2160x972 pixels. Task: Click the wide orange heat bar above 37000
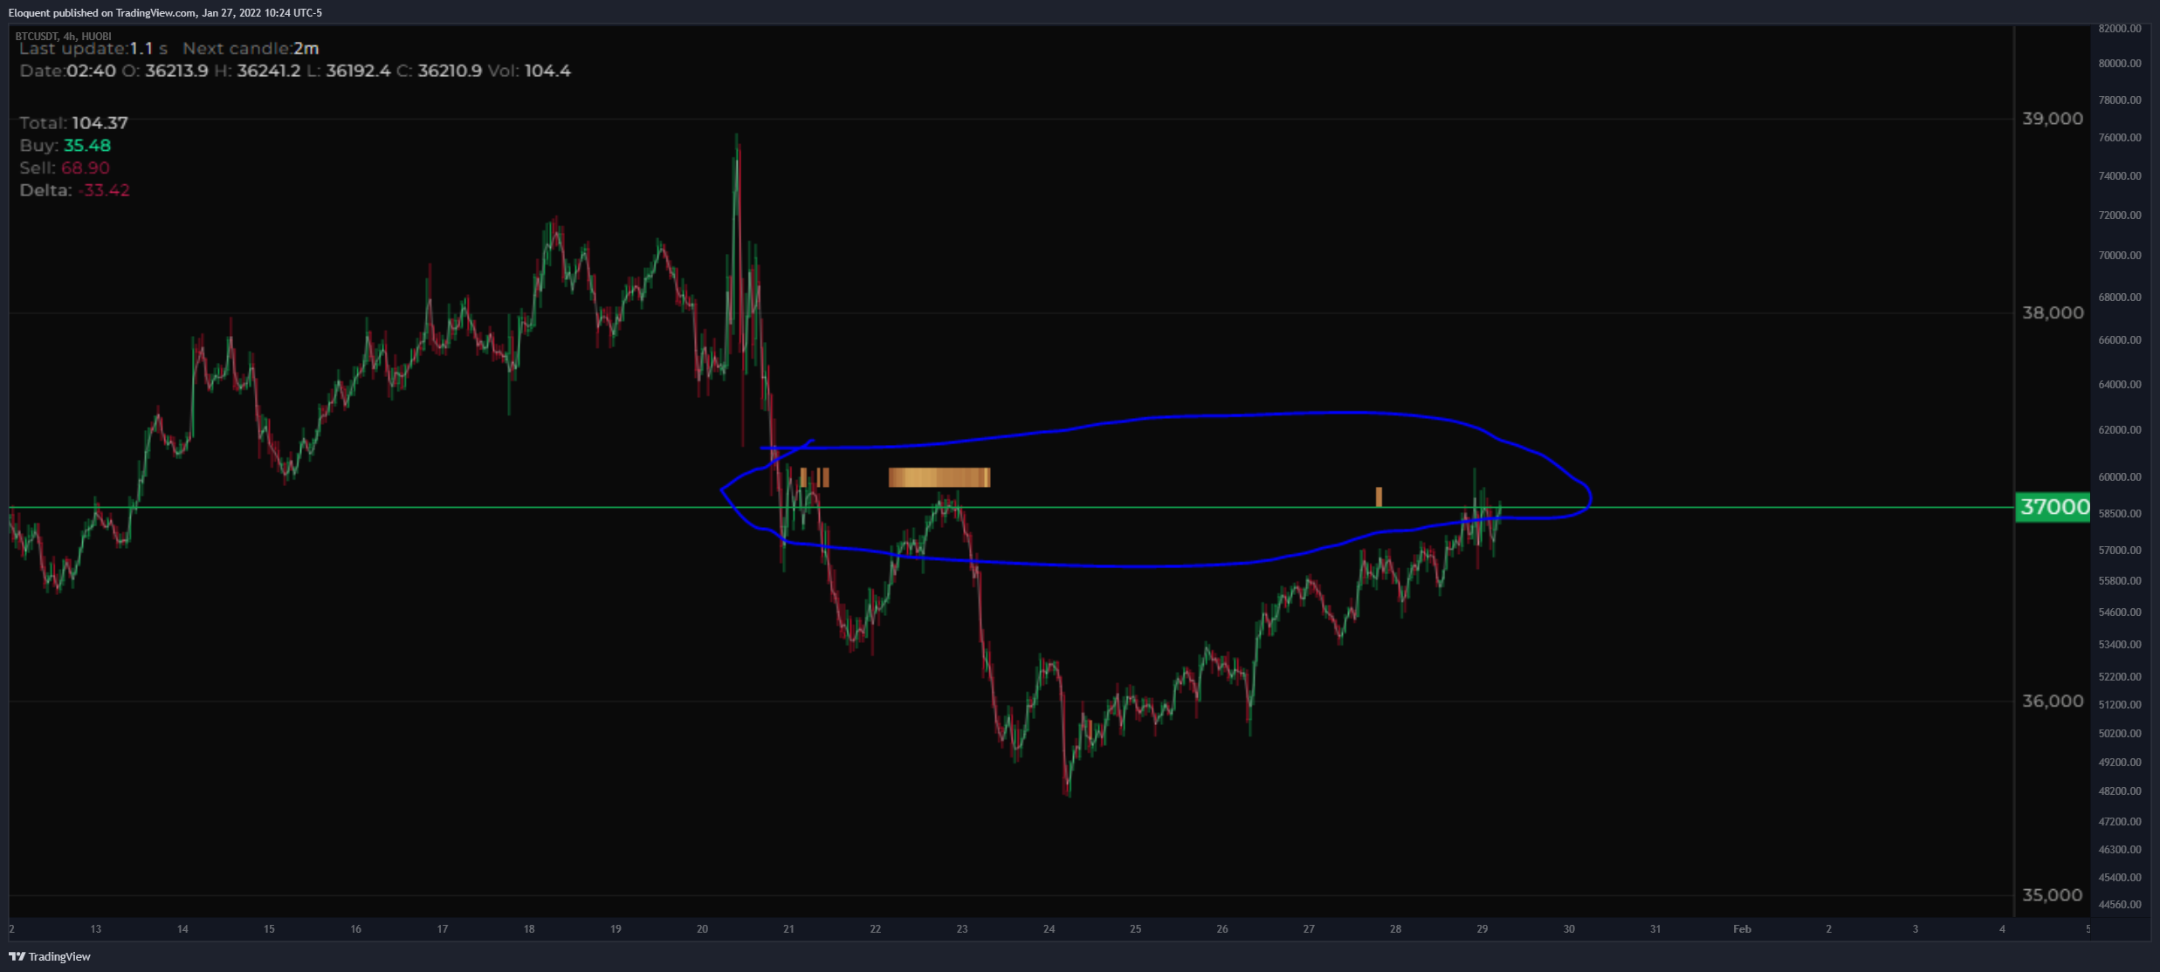click(x=939, y=477)
